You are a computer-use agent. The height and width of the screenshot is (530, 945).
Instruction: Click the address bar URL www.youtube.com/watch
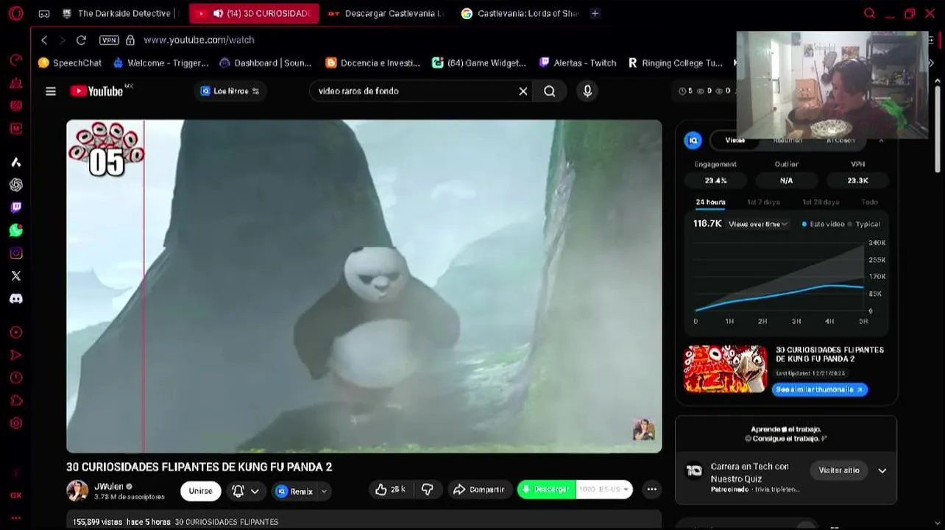pos(199,40)
